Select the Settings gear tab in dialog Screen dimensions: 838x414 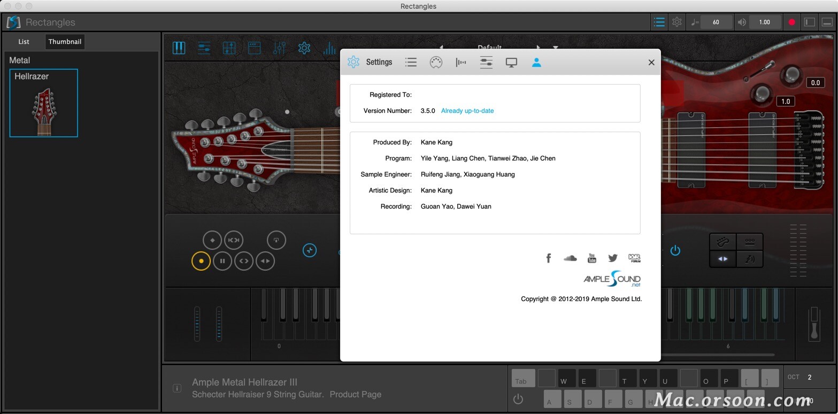[x=353, y=62]
